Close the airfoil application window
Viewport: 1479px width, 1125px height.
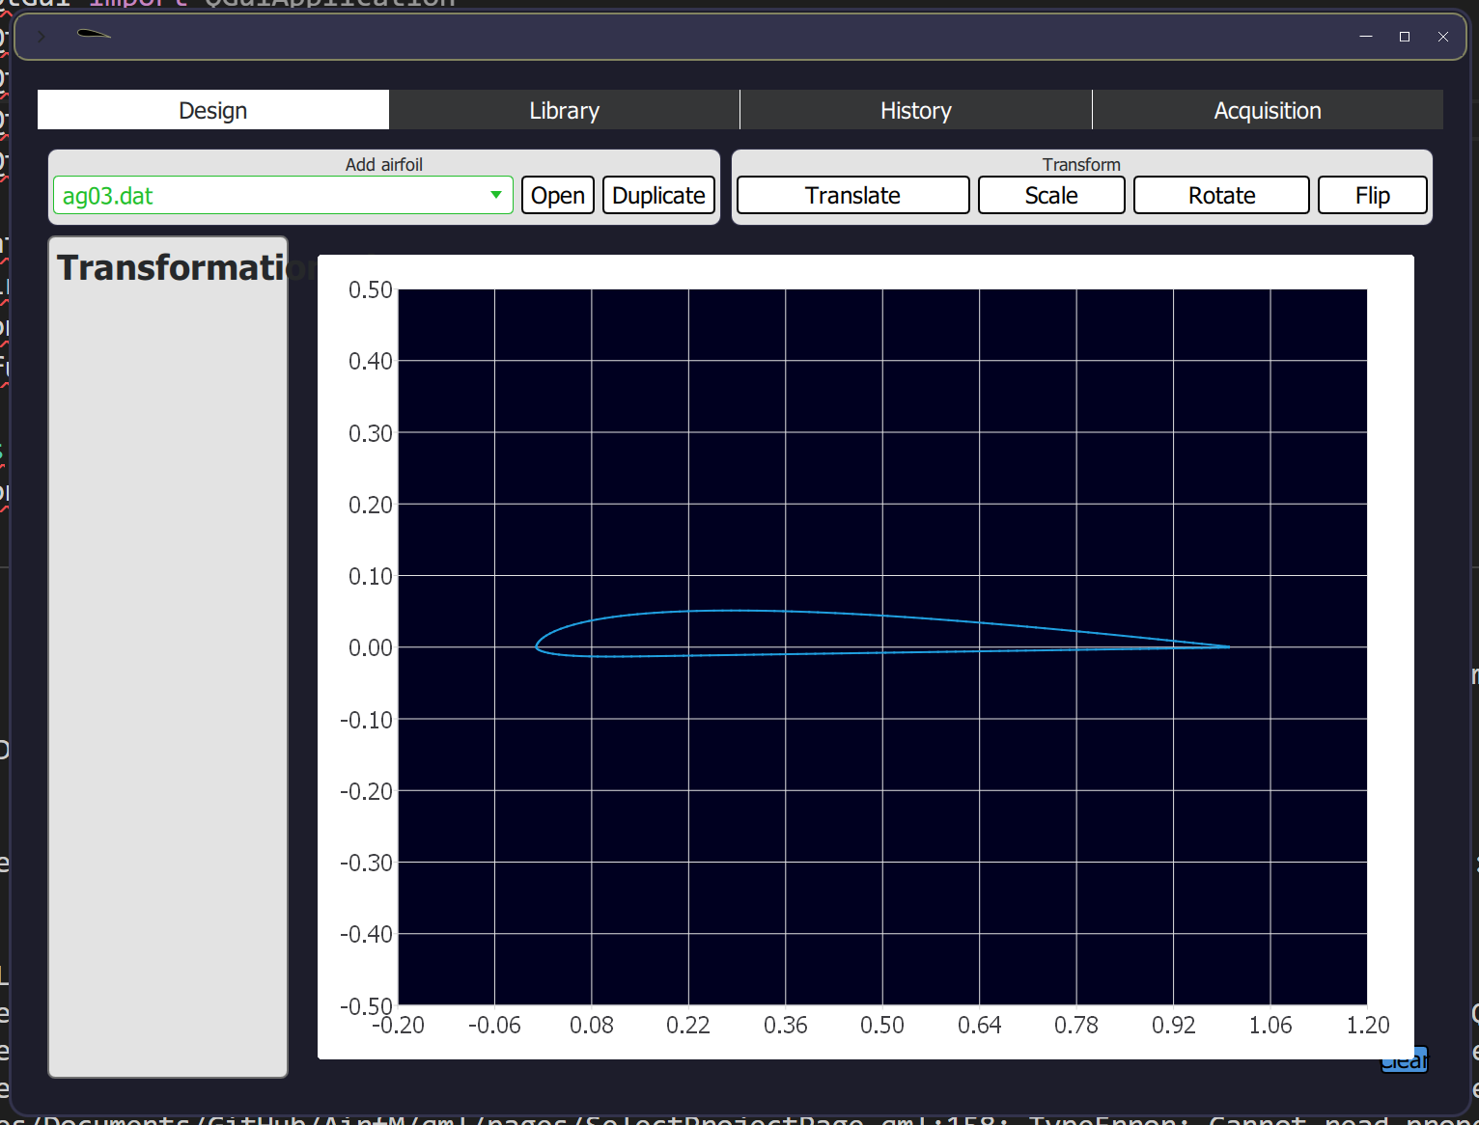coord(1443,36)
